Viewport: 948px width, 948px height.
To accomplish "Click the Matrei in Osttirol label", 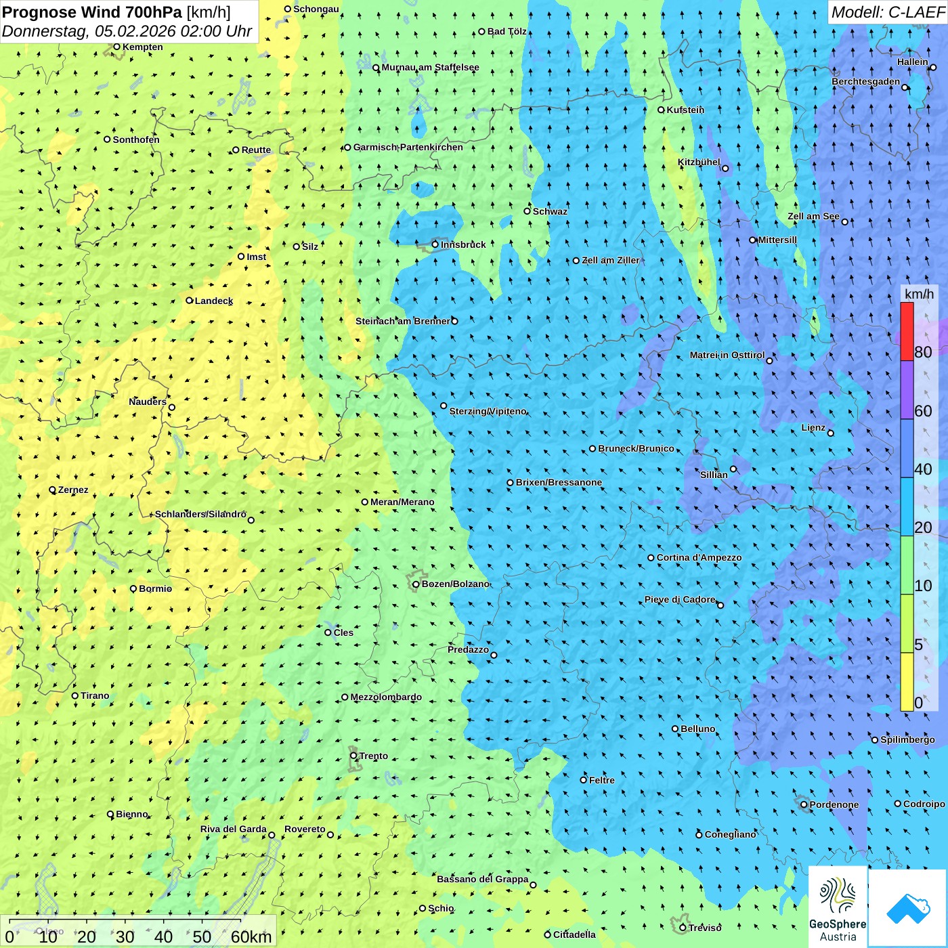I will click(x=727, y=355).
